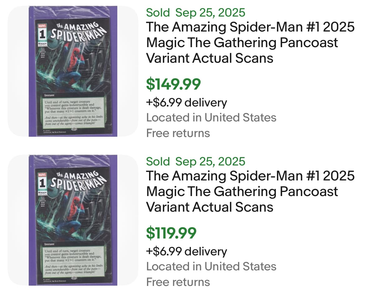Click Free returns on the $119.99 listing

[178, 282]
